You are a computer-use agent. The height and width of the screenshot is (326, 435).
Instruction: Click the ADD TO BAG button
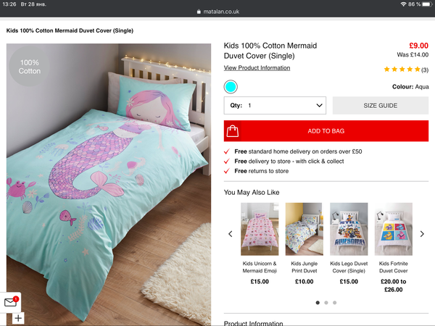tap(326, 131)
